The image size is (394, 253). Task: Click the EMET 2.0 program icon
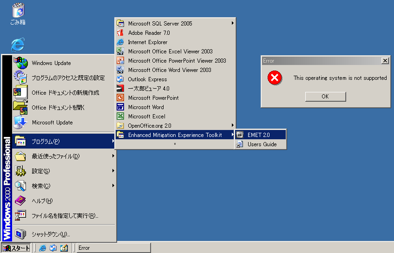[240, 135]
